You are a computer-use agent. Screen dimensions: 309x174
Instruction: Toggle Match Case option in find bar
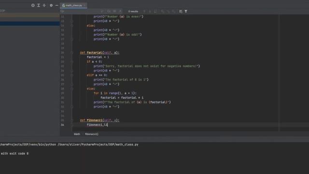[x=109, y=11]
